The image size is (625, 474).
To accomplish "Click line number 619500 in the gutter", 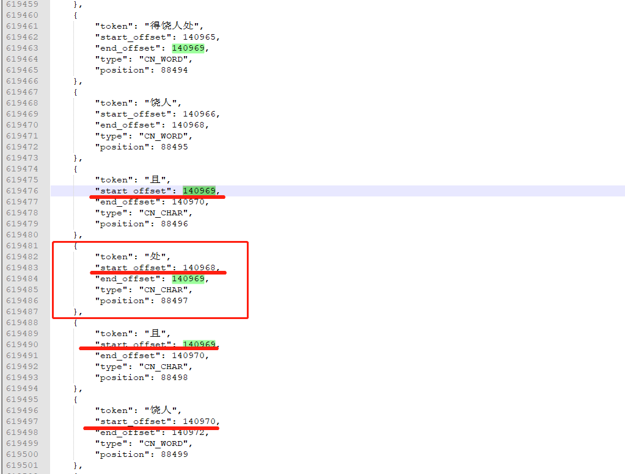I will pyautogui.click(x=22, y=454).
